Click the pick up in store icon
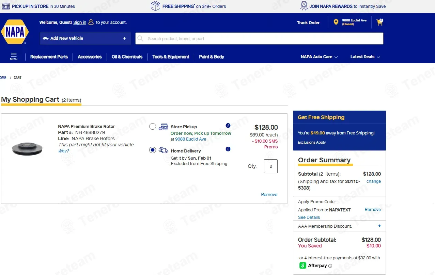 6,6
